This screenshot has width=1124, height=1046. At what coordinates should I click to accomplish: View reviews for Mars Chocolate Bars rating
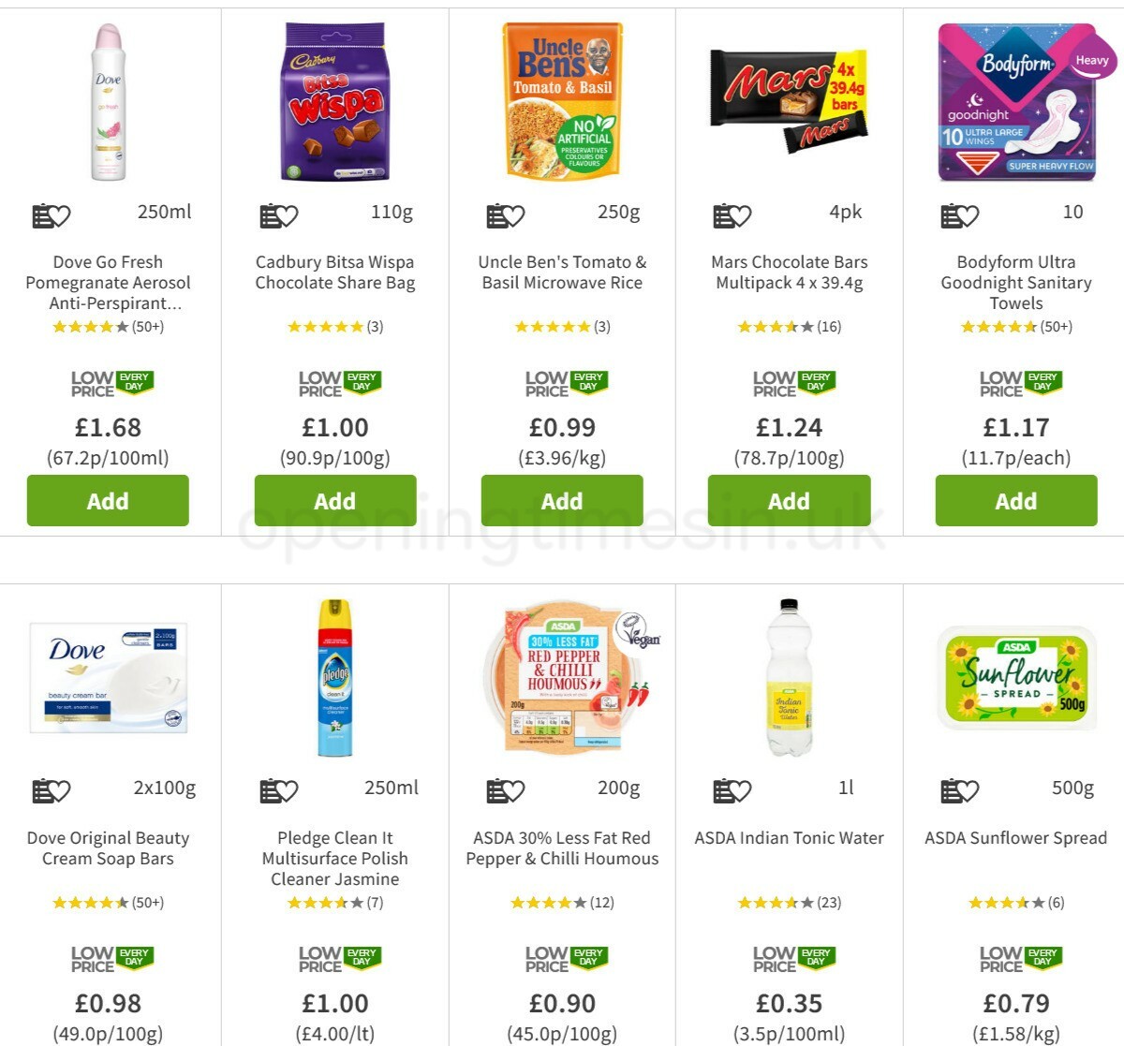[x=789, y=327]
